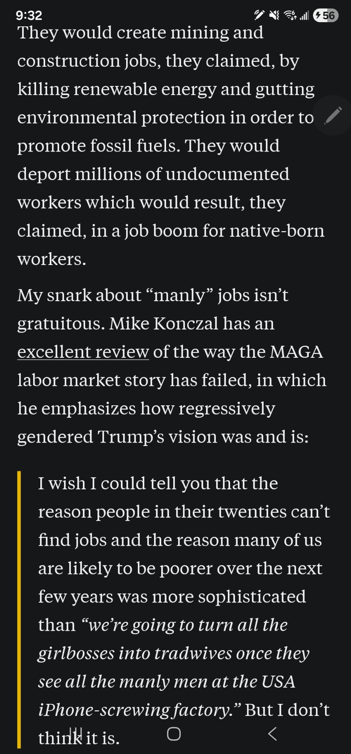This screenshot has height=754, width=351.
Task: Tap the pen icon in status bar
Action: tap(259, 15)
